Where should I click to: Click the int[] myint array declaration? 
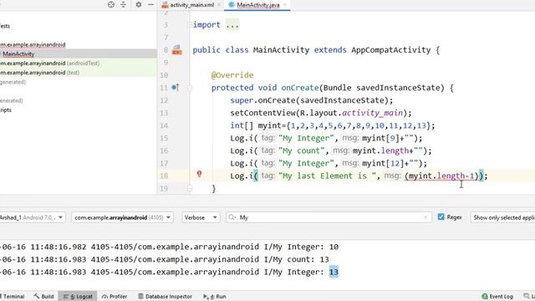tap(333, 125)
